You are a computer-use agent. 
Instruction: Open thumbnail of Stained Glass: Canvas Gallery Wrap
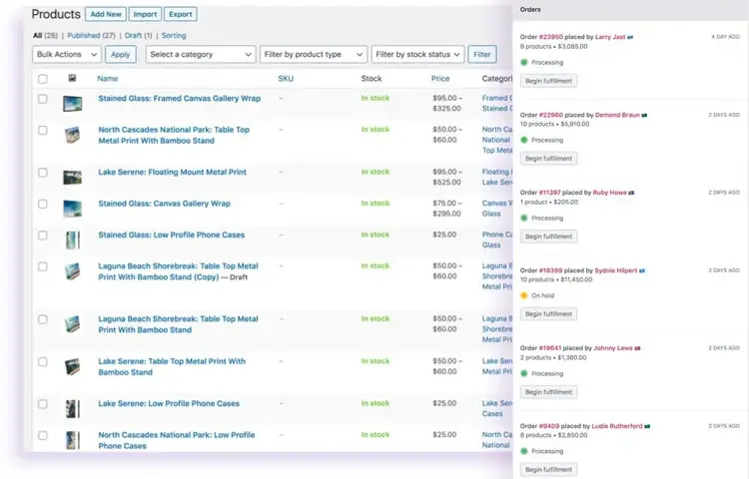pos(73,209)
